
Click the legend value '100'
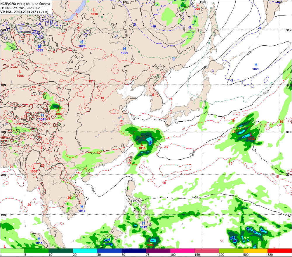pyautogui.click(x=173, y=255)
